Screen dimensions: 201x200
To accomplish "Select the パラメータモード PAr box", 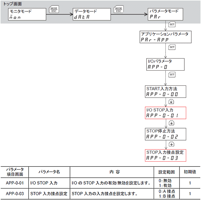I will click(165, 14).
